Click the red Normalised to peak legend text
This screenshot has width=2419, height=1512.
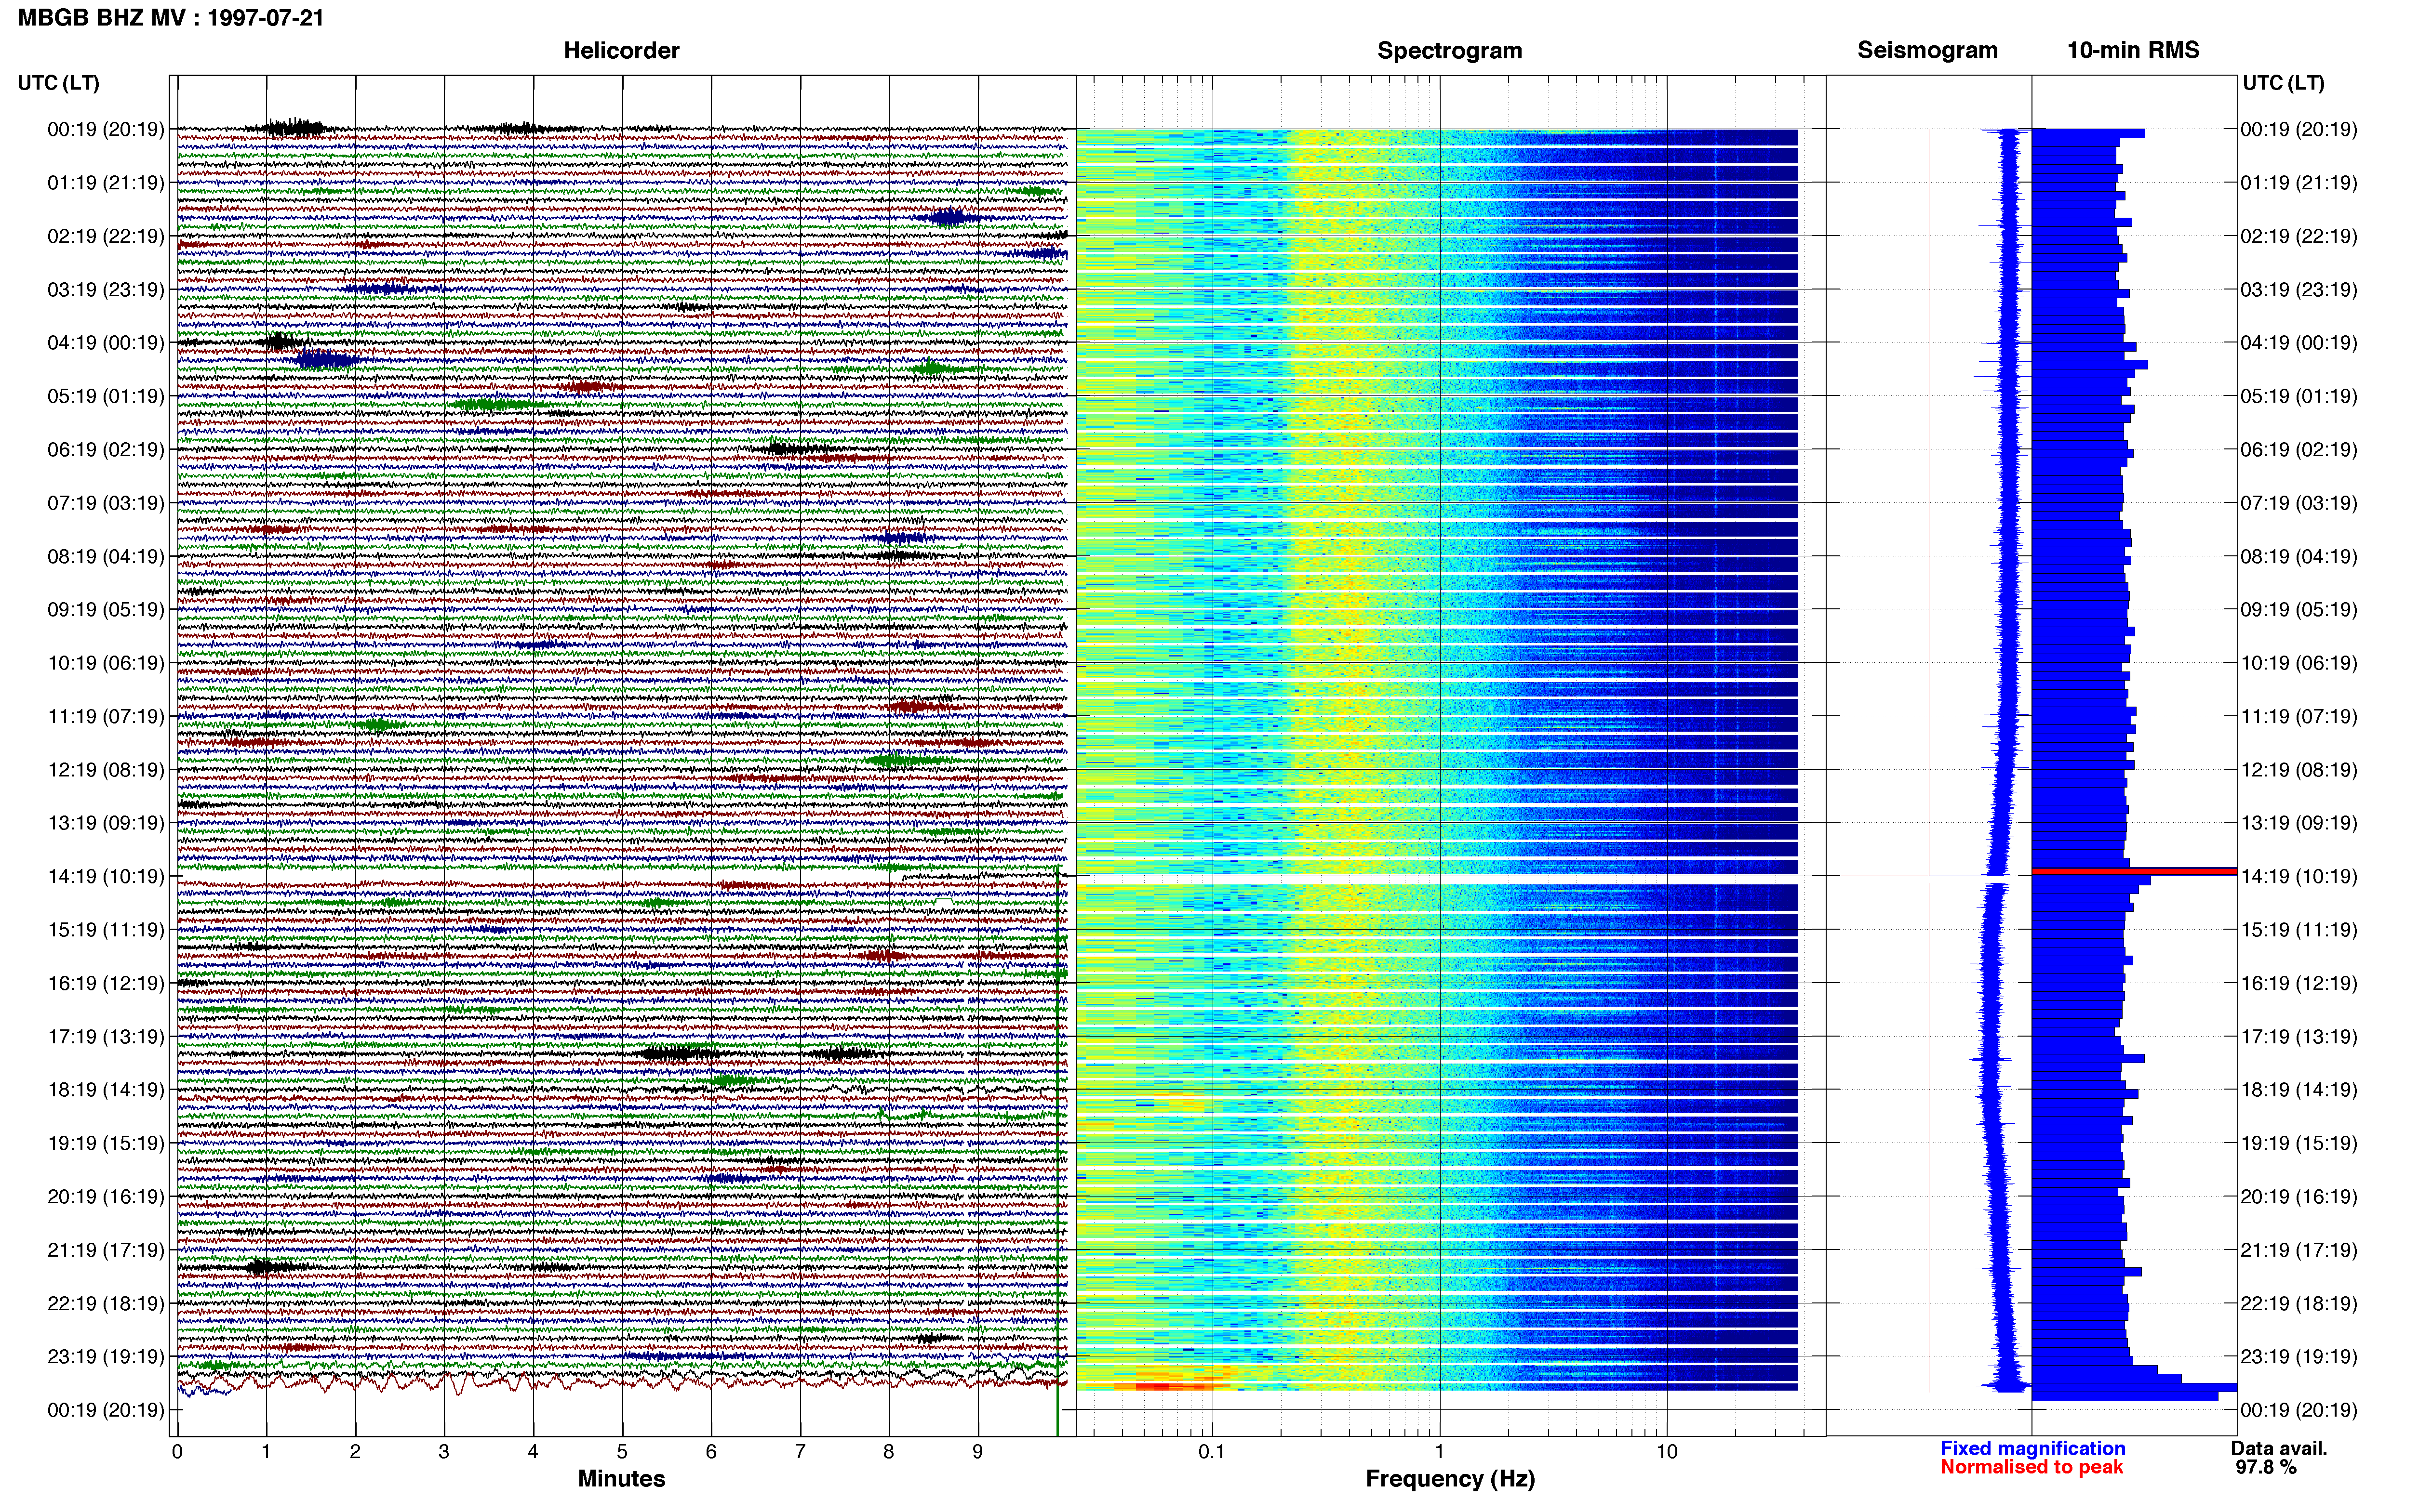tap(2031, 1467)
